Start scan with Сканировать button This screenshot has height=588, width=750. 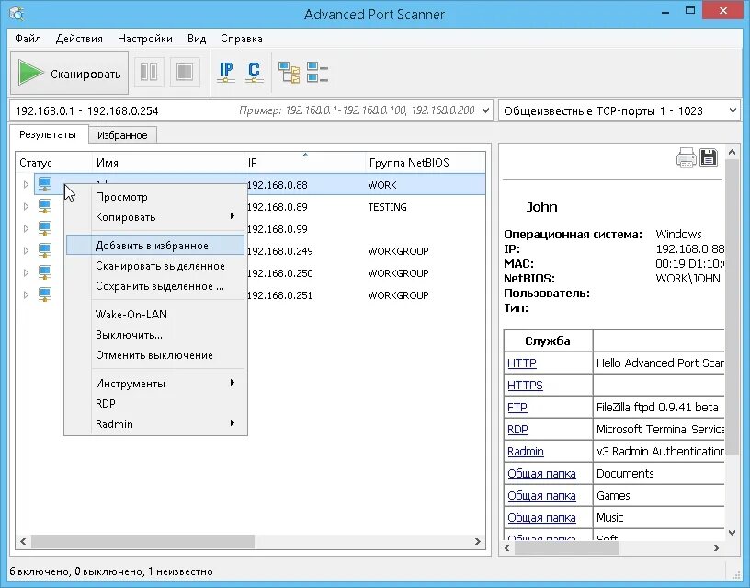(69, 73)
